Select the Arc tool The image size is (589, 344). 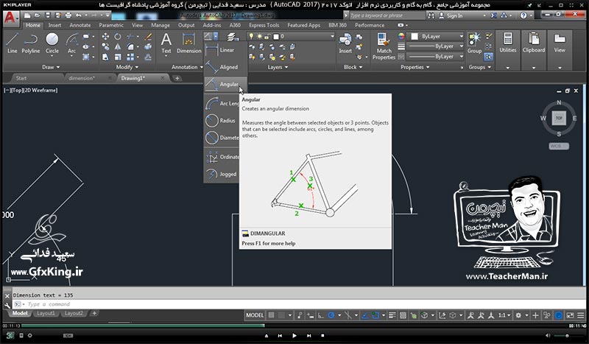(71, 43)
